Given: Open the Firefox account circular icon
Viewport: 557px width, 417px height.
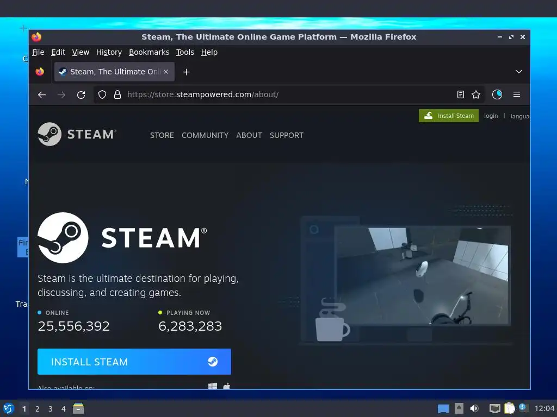Looking at the screenshot, I should (497, 94).
